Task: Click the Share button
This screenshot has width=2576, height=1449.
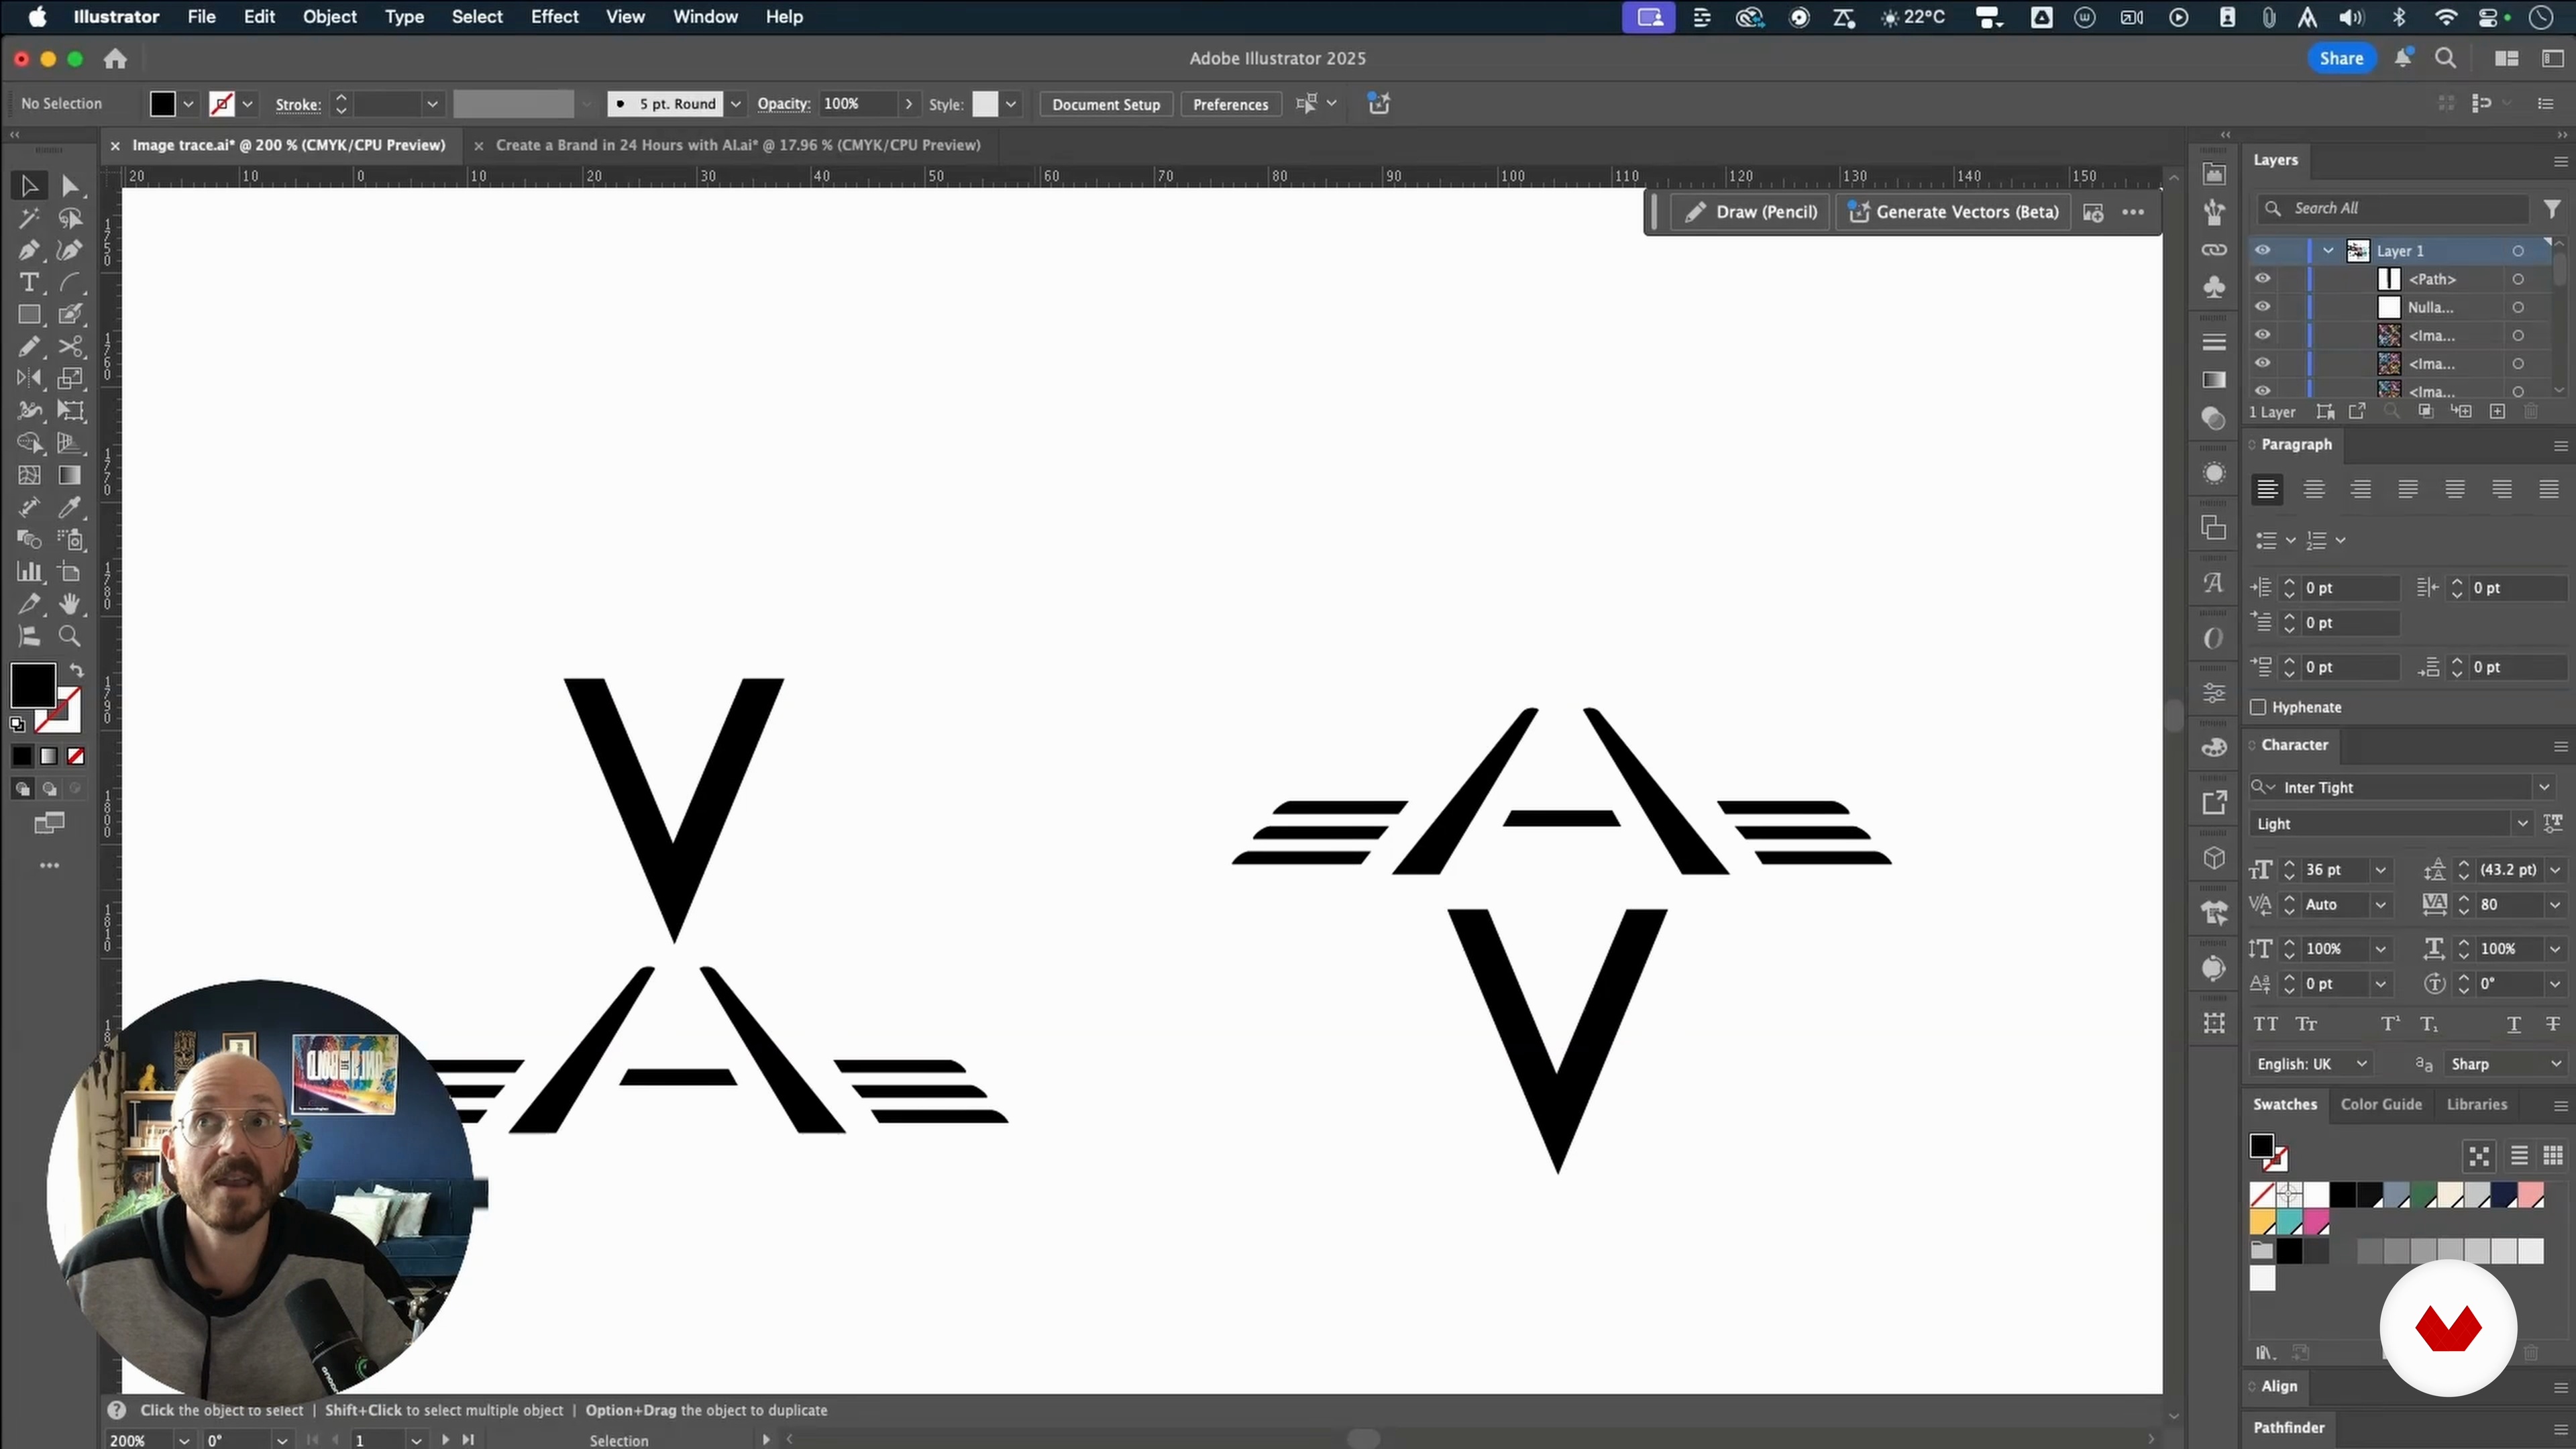Action: (x=2341, y=58)
